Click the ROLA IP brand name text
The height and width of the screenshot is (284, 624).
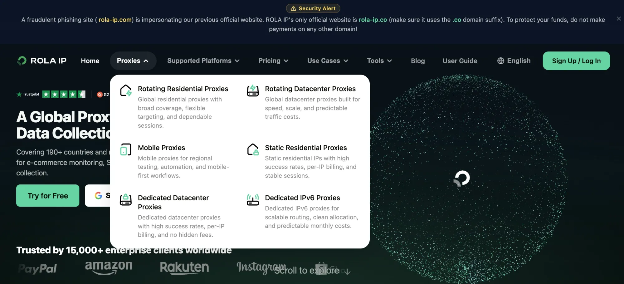[x=48, y=61]
